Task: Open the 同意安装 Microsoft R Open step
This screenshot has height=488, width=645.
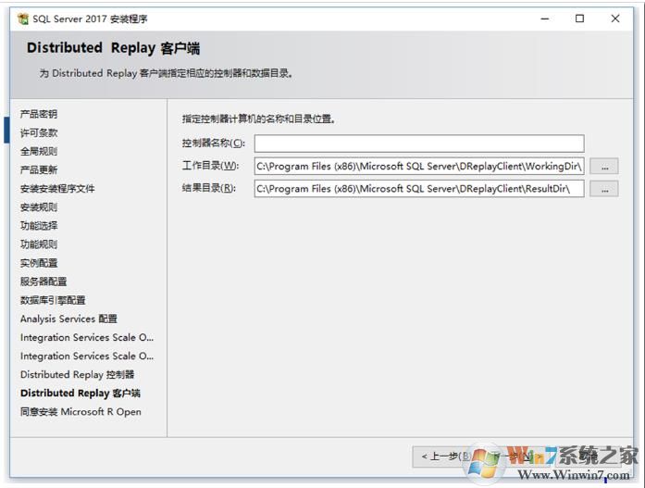Action: pyautogui.click(x=81, y=411)
